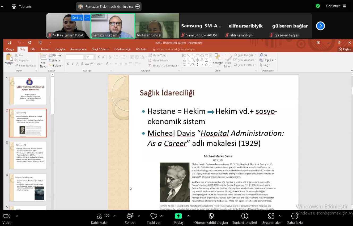Click the Daha fazla more icon

(295, 216)
